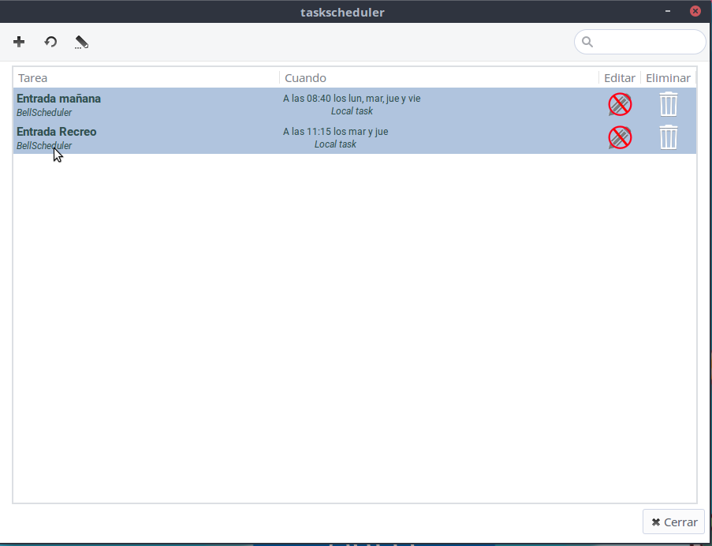Screen dimensions: 712x546
Task: Click the 08:40 schedule description
Action: 352,99
